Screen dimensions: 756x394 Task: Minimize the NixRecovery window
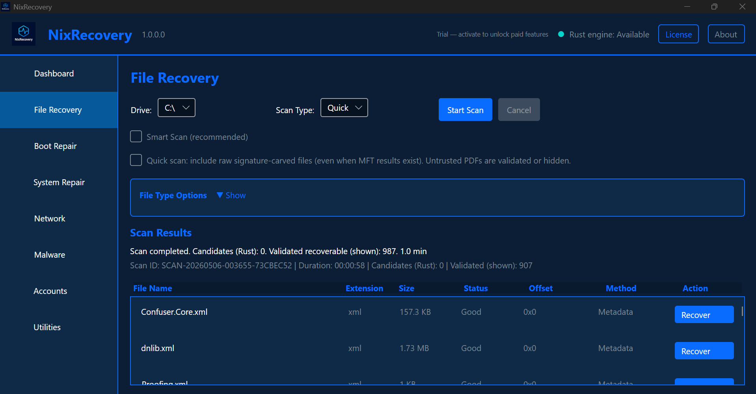coord(687,7)
